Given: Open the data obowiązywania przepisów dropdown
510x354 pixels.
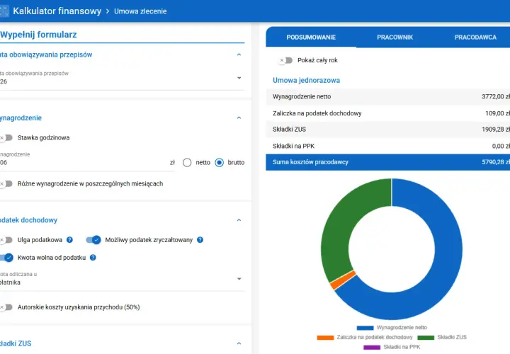Looking at the screenshot, I should 122,78.
